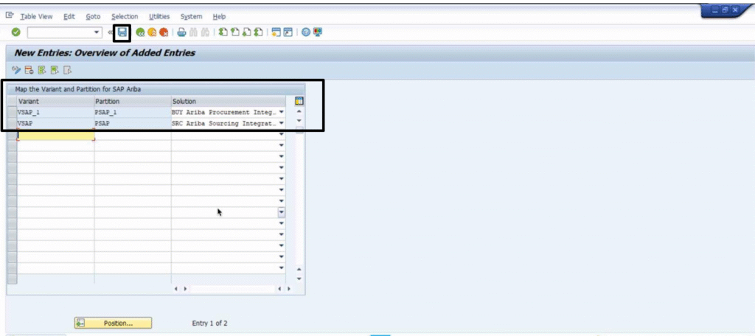Go to Next Page icon
The width and height of the screenshot is (755, 336).
click(x=246, y=32)
